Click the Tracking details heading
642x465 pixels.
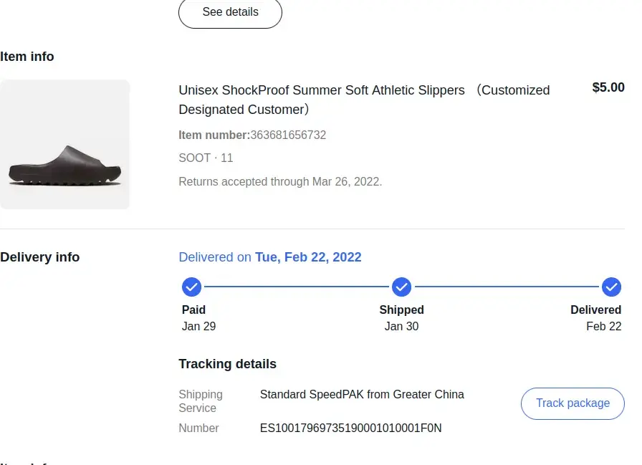coord(227,364)
